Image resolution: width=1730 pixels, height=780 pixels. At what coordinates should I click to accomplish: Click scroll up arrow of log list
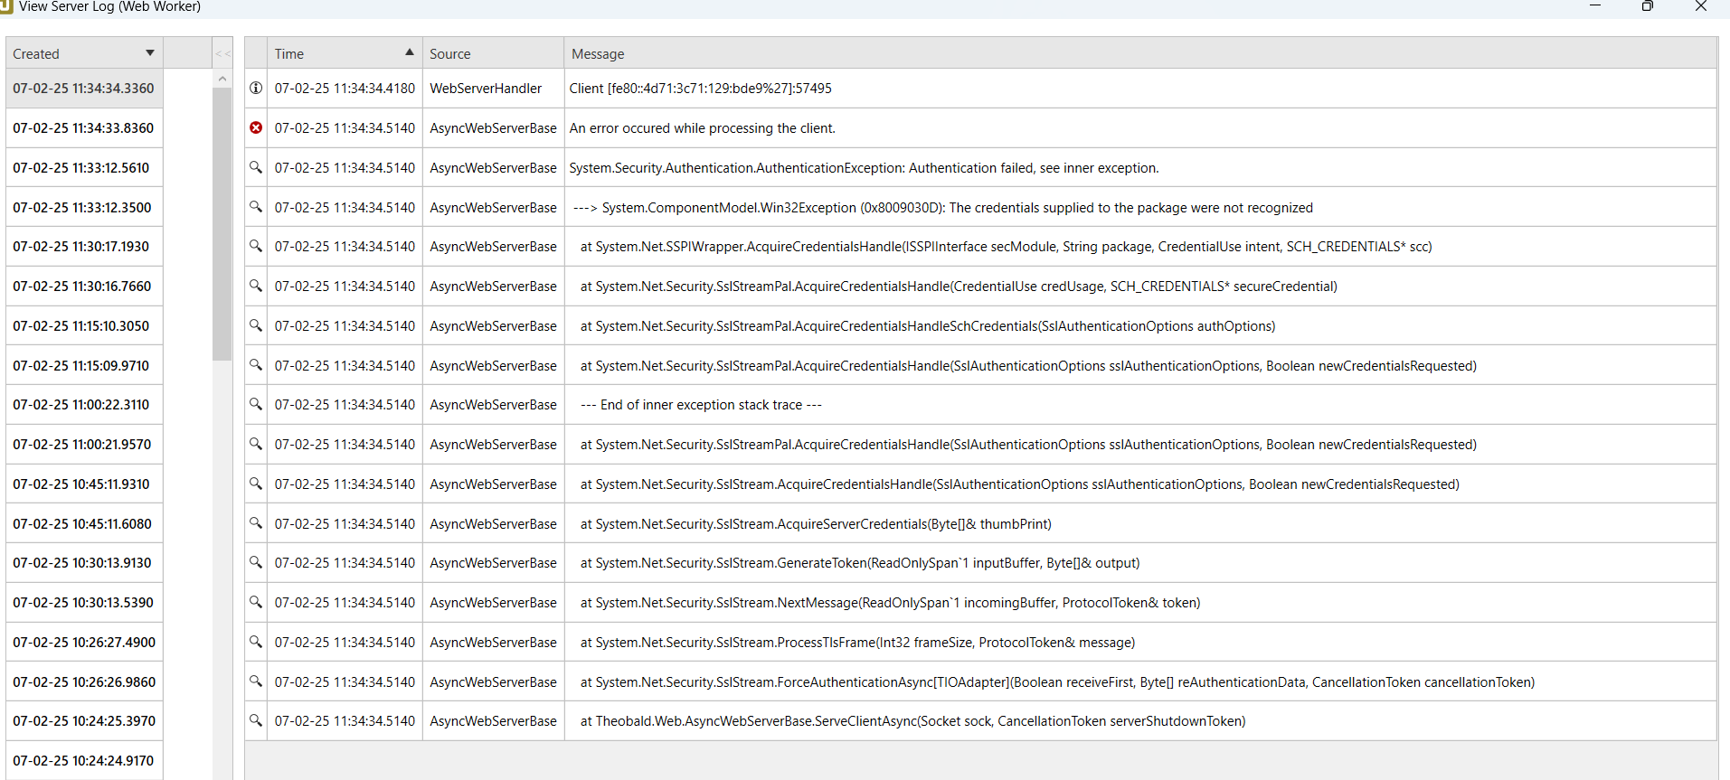pyautogui.click(x=222, y=80)
